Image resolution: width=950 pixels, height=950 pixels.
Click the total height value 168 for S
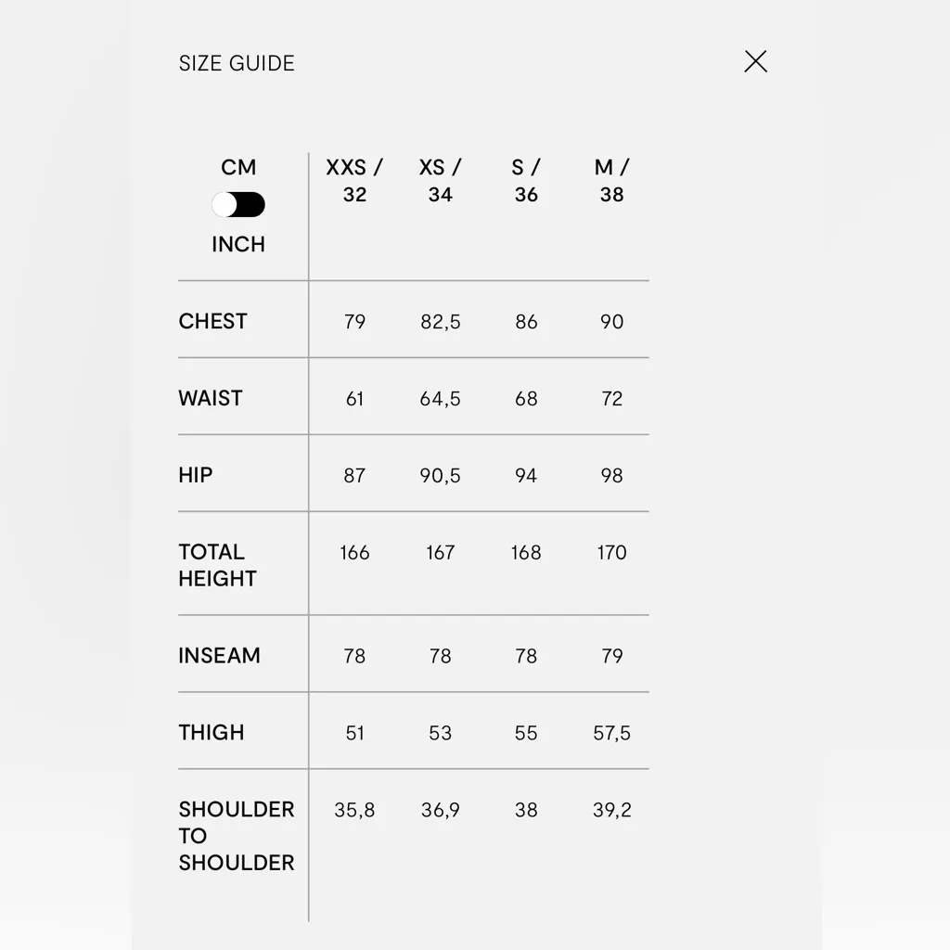(526, 553)
